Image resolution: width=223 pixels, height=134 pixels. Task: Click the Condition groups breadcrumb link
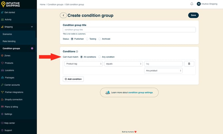tap(55, 5)
